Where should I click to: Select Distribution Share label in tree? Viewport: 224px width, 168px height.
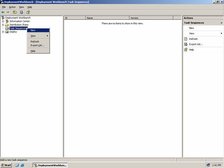[x=19, y=25]
